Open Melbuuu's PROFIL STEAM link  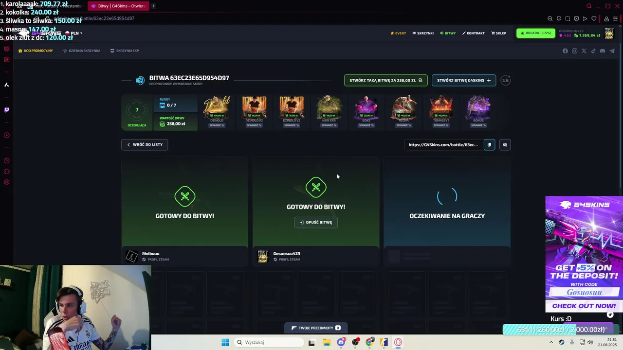pyautogui.click(x=156, y=260)
